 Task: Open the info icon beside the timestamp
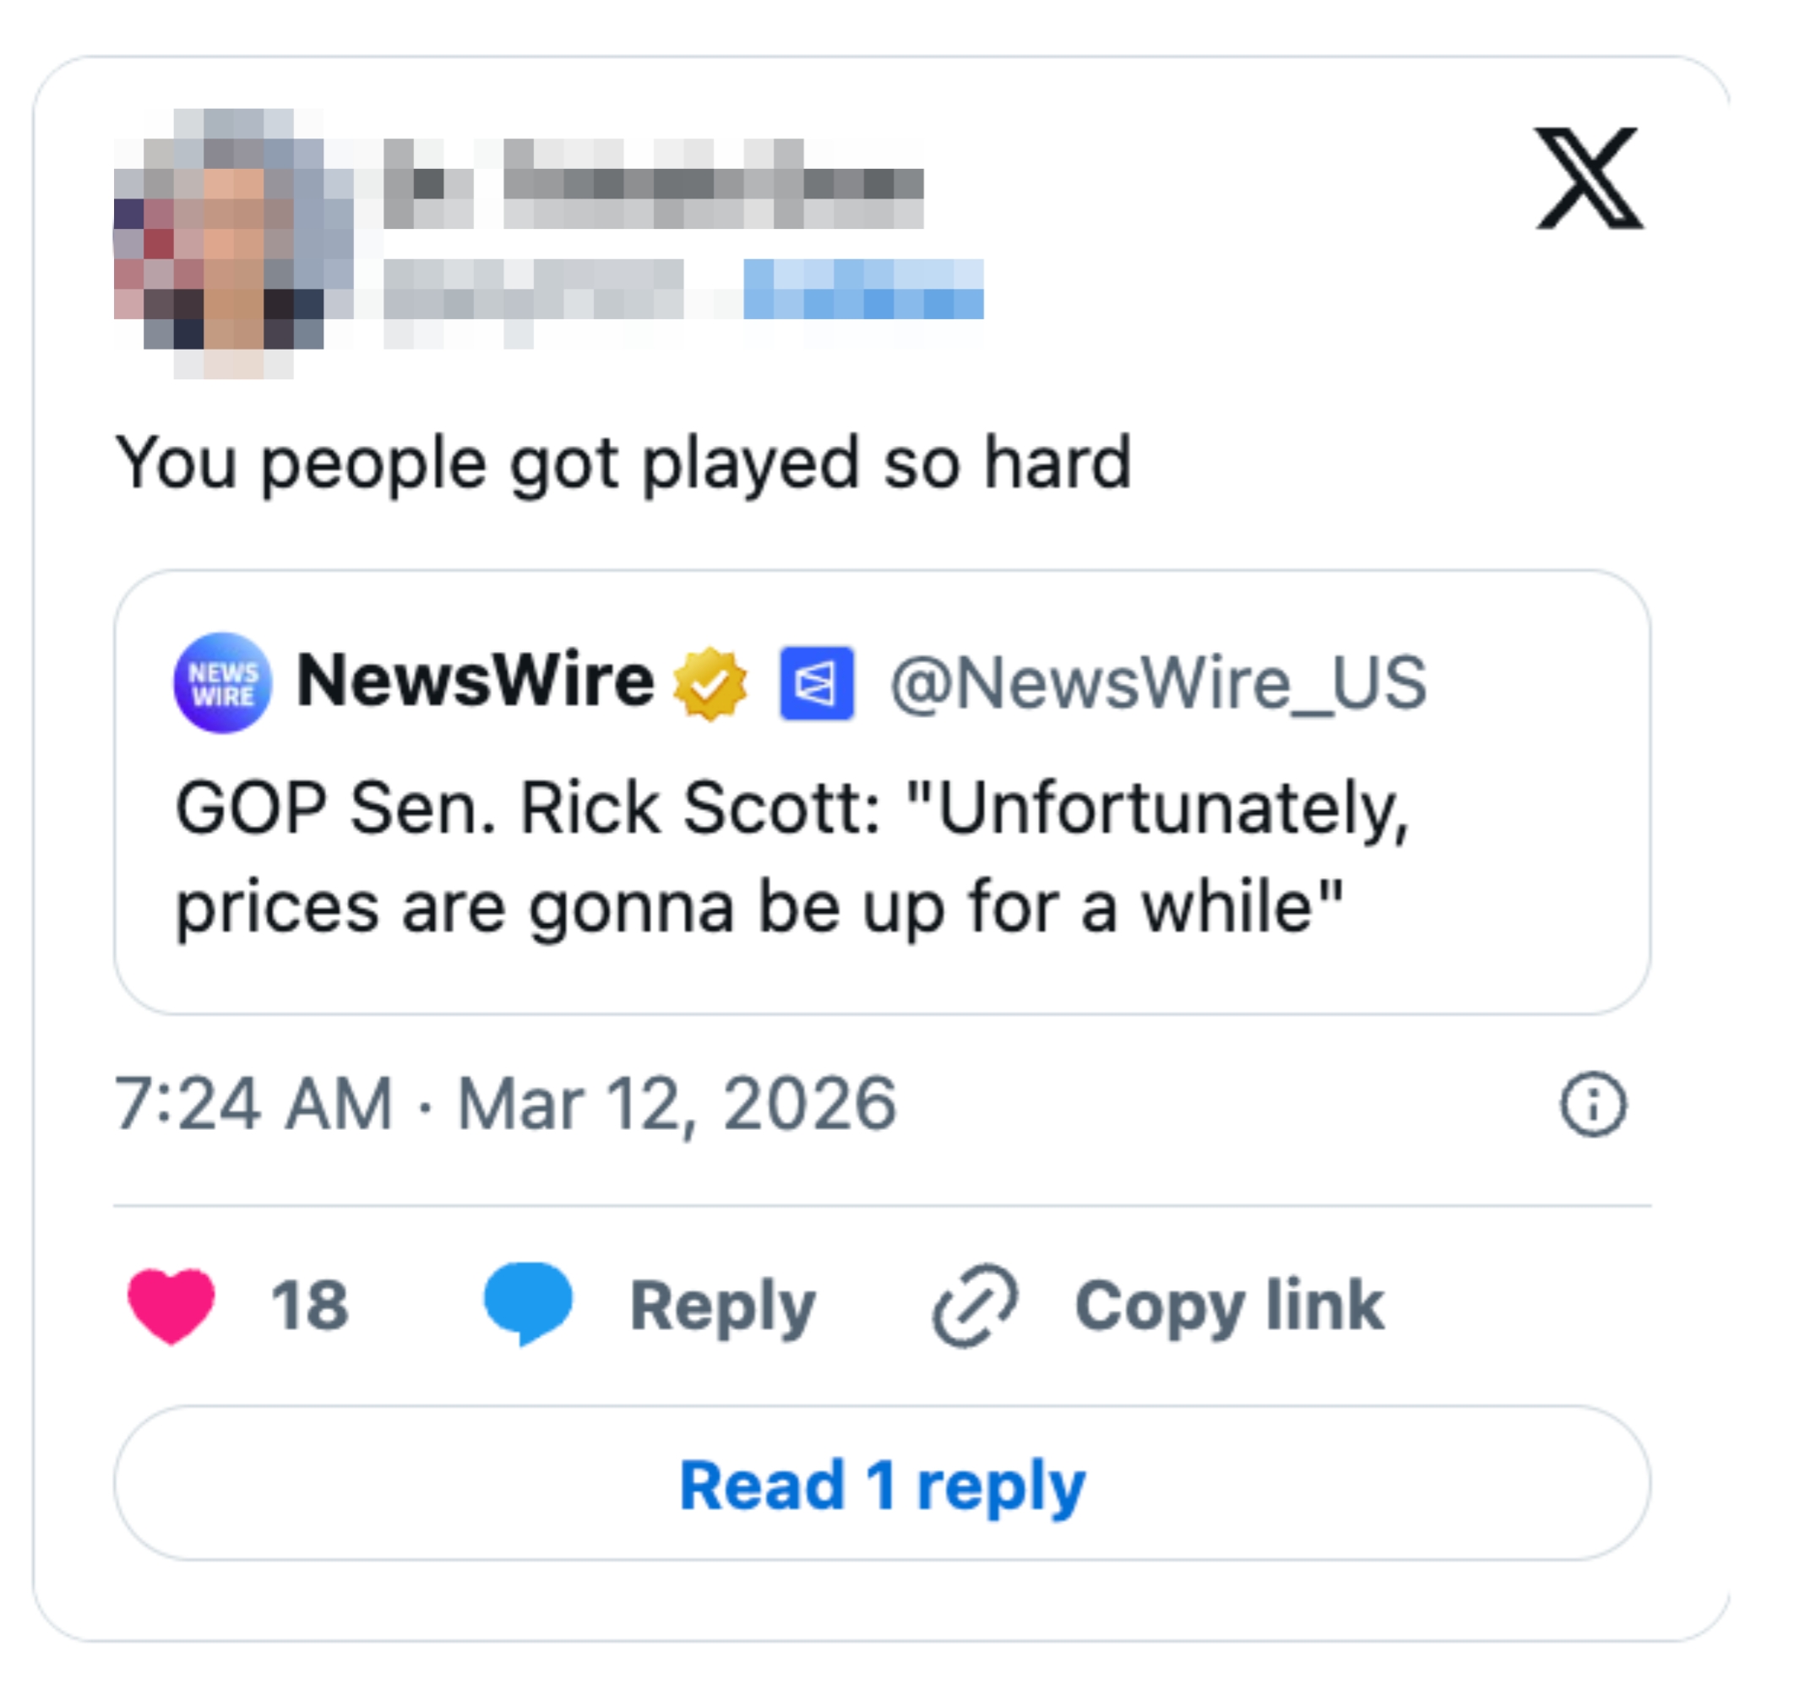click(x=1593, y=1104)
